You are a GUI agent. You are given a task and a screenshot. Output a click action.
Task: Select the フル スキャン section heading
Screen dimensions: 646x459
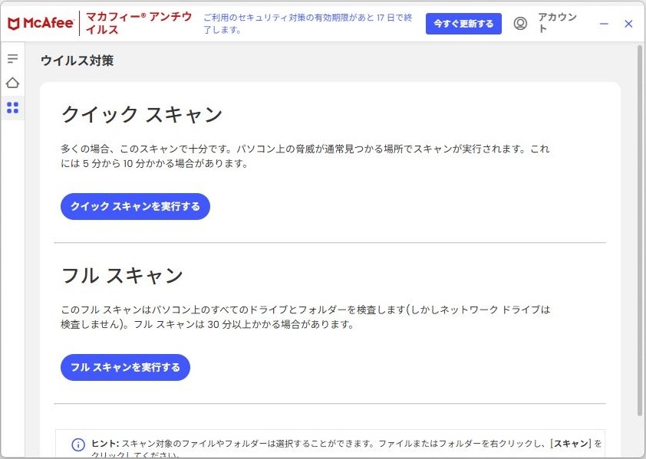pos(122,275)
